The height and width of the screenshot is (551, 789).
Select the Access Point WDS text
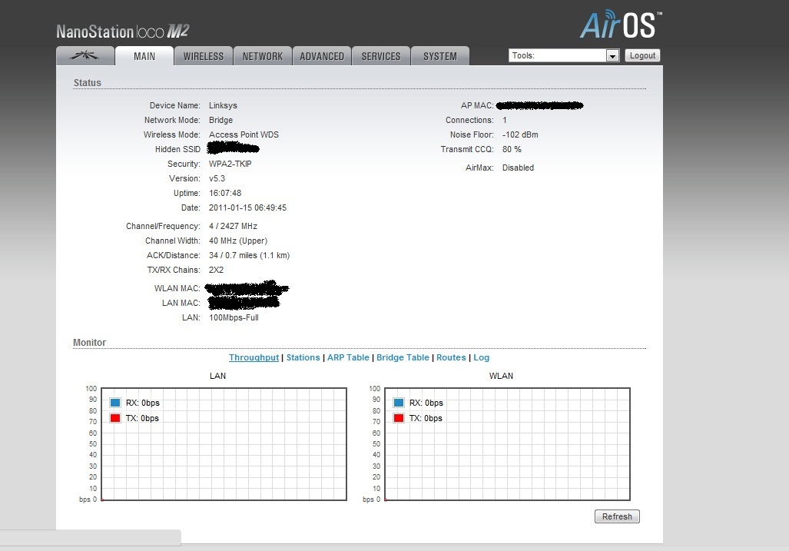coord(244,134)
